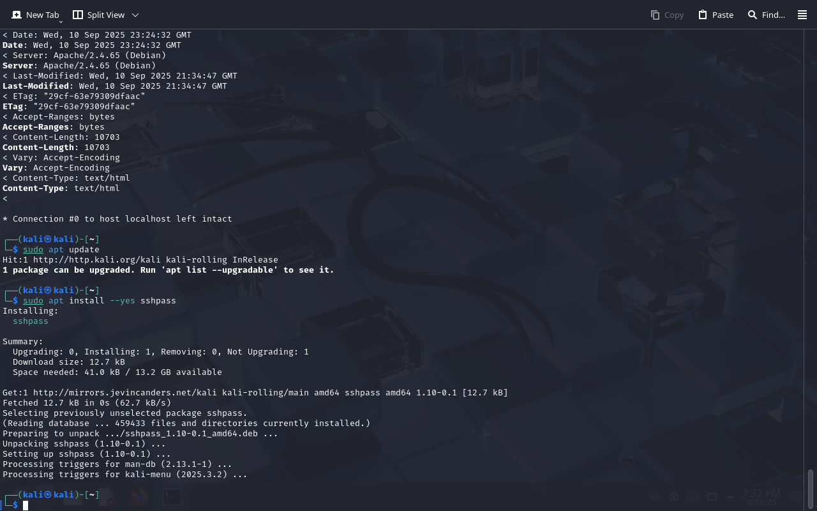Image resolution: width=817 pixels, height=511 pixels.
Task: Click 'sudo apt update' command text
Action: click(x=61, y=250)
